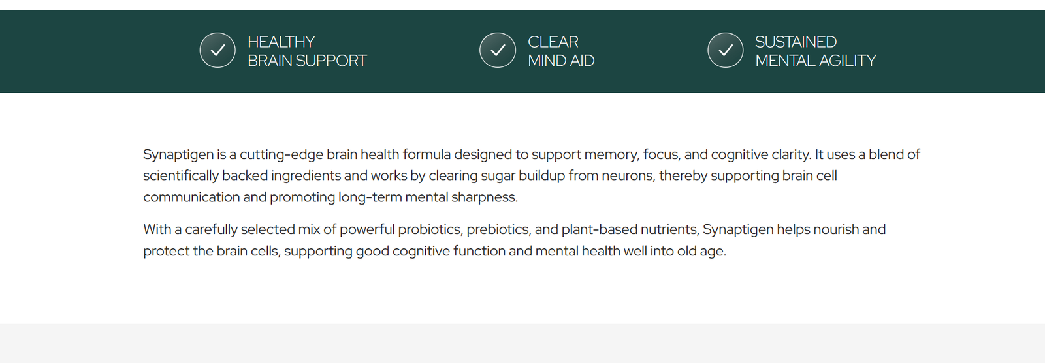Image resolution: width=1045 pixels, height=363 pixels.
Task: Click the checkmark circle next to Clear Mind Aid
Action: click(498, 50)
